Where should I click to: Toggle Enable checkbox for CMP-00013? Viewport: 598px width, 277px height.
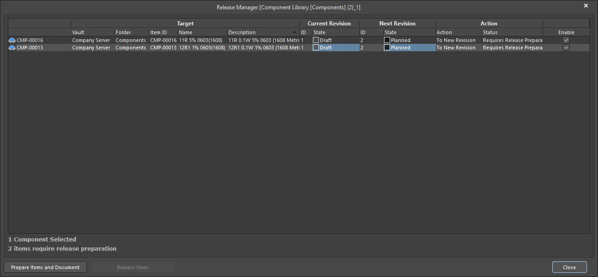566,48
